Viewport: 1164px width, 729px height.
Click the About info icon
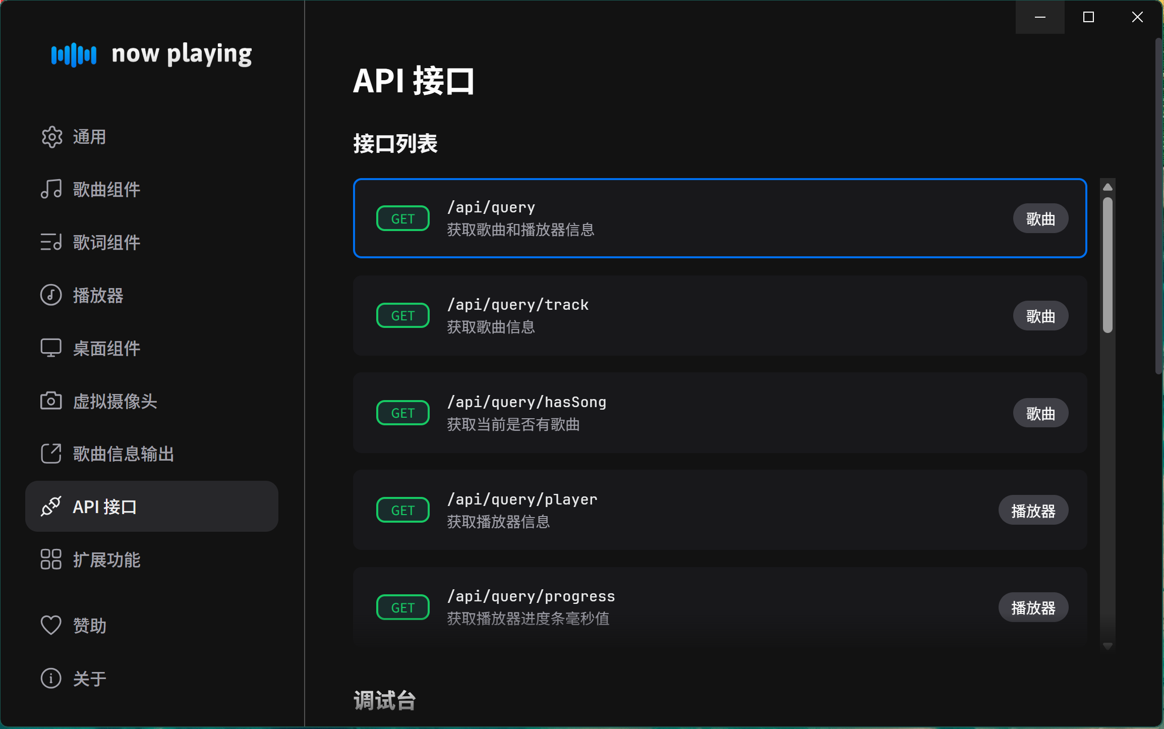point(51,678)
